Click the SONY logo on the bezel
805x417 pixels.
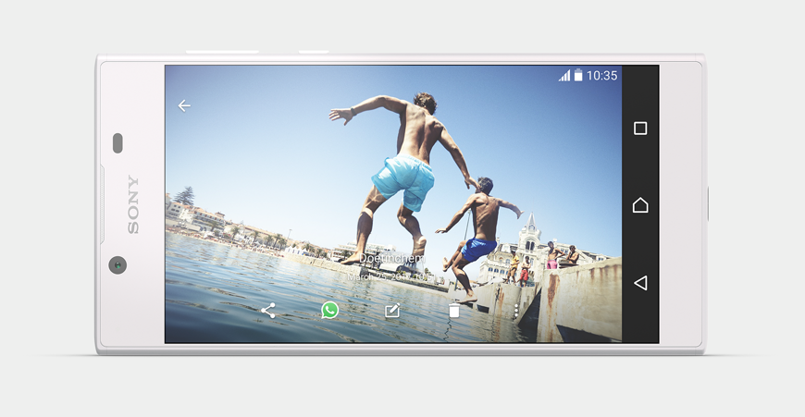pos(133,204)
